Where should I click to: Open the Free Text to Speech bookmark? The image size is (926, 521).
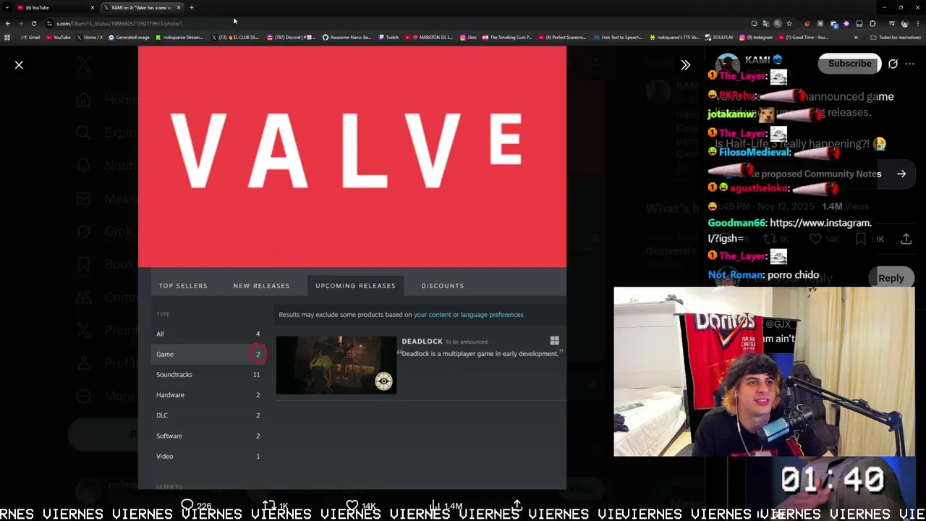618,37
